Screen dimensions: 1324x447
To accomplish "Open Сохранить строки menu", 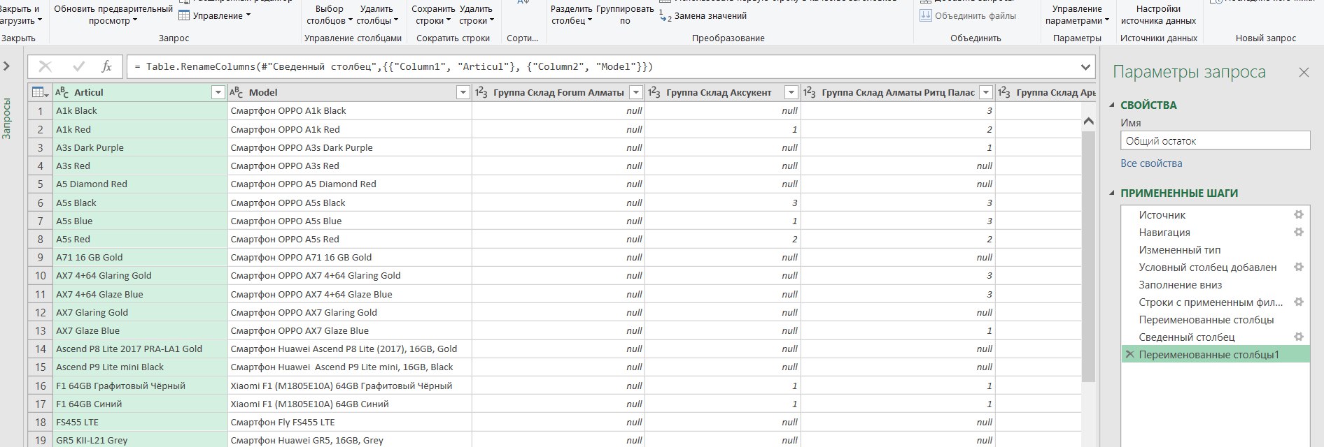I will (x=432, y=15).
